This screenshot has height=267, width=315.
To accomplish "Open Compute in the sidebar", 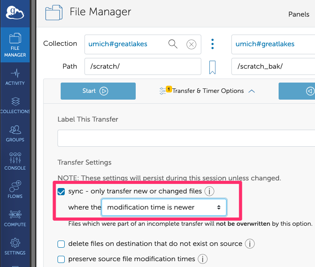I will click(x=15, y=218).
